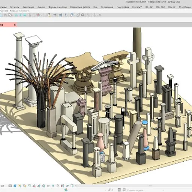Click the section view icon in the toolbar
The image size is (192, 192).
78,15
